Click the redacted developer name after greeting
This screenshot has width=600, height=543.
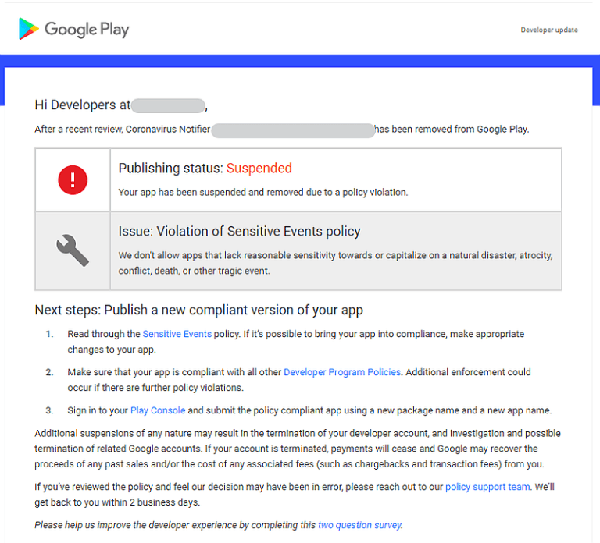(x=169, y=106)
